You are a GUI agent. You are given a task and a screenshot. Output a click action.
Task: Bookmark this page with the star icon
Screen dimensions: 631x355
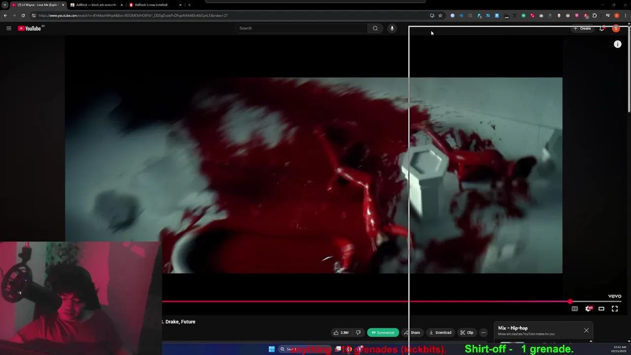(440, 16)
